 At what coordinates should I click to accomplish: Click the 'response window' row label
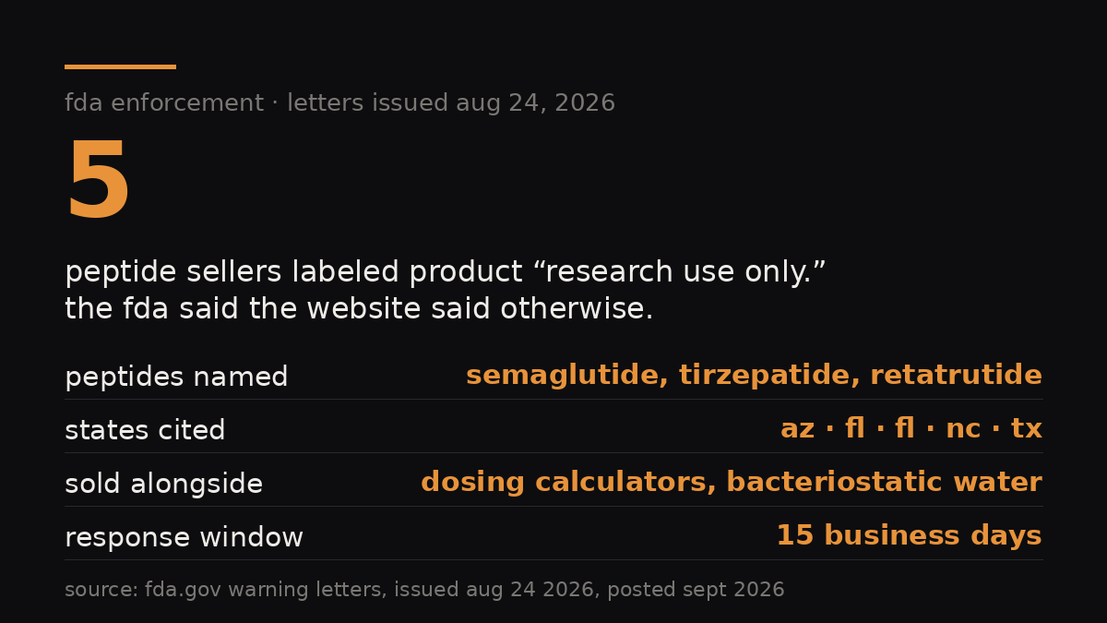[x=184, y=537]
